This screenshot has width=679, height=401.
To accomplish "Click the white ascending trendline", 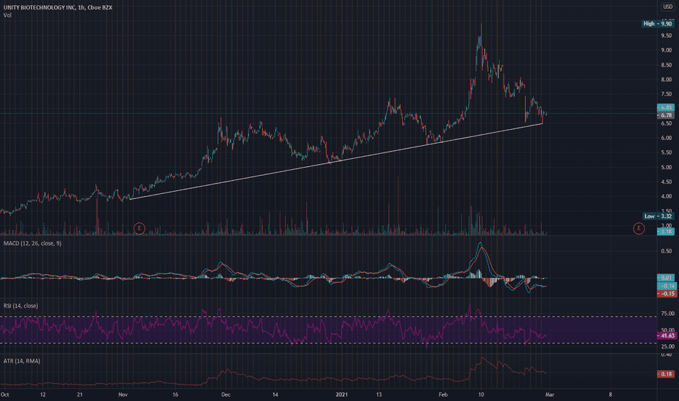I will coord(336,162).
